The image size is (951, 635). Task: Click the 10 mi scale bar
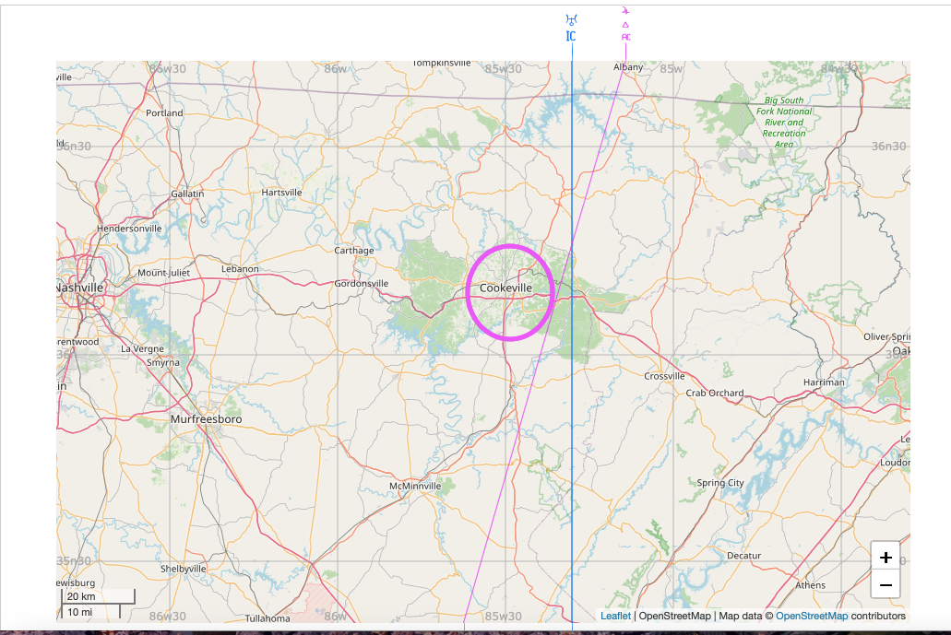(90, 612)
